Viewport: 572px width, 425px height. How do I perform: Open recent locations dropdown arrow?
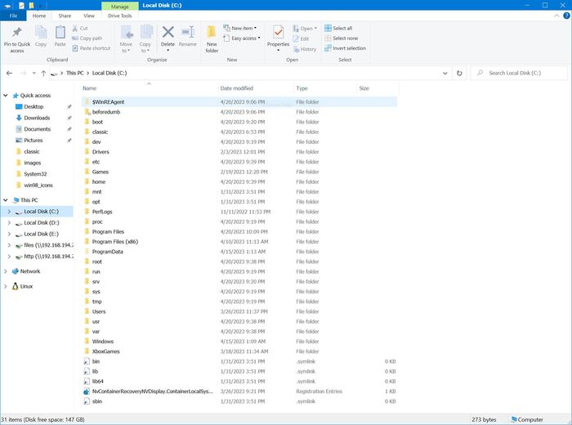(x=34, y=73)
